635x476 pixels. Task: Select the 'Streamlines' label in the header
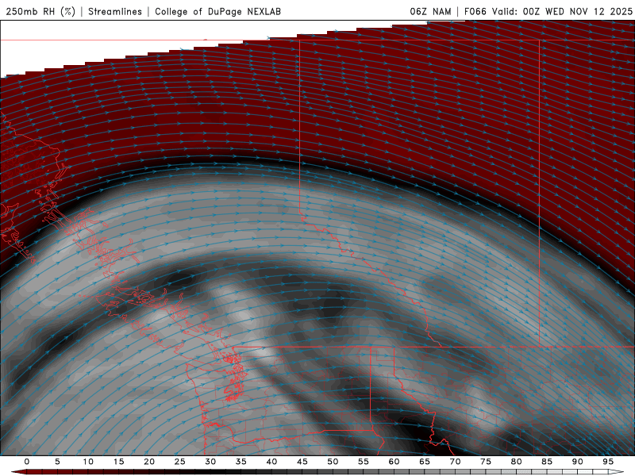tap(115, 11)
